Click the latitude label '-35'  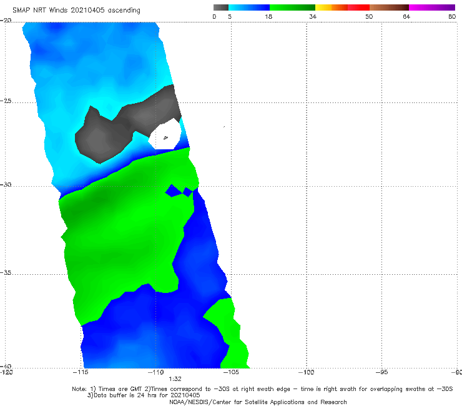click(x=6, y=272)
